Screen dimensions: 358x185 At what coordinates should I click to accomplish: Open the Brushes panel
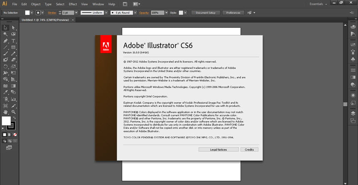pos(353,52)
